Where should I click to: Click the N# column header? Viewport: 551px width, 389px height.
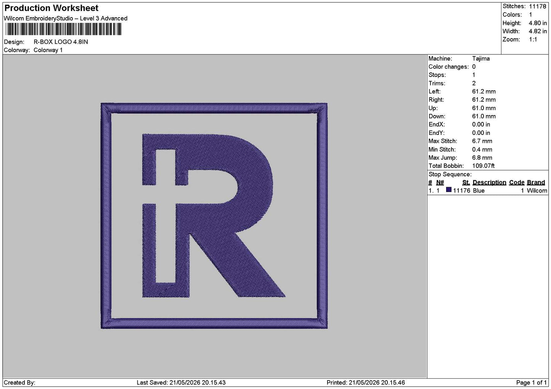point(440,182)
